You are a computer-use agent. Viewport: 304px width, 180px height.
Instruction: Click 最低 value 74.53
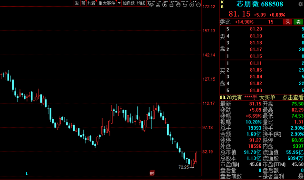(x=298, y=116)
